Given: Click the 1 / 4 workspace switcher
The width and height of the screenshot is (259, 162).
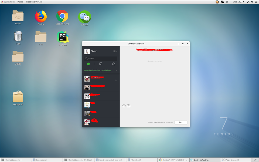Looking at the screenshot, I should click(255, 160).
